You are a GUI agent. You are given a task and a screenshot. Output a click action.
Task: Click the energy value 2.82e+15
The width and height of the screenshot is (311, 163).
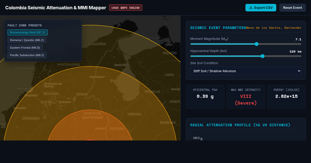(286, 96)
